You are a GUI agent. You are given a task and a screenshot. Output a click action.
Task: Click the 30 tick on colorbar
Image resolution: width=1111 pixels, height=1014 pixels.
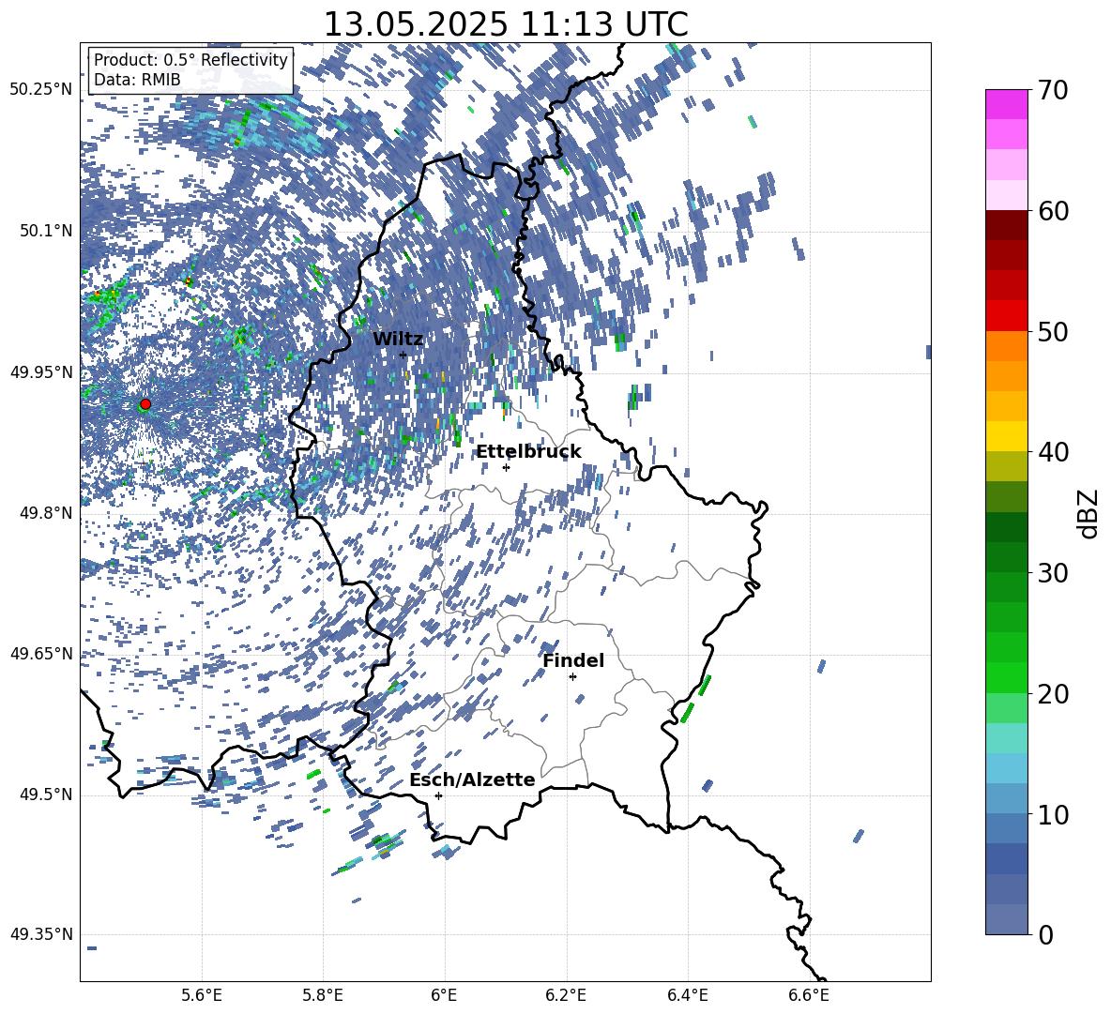1054,573
